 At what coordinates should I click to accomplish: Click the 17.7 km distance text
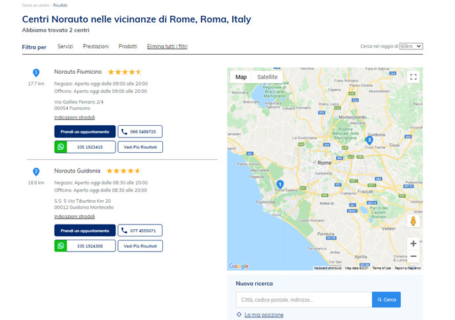36,84
